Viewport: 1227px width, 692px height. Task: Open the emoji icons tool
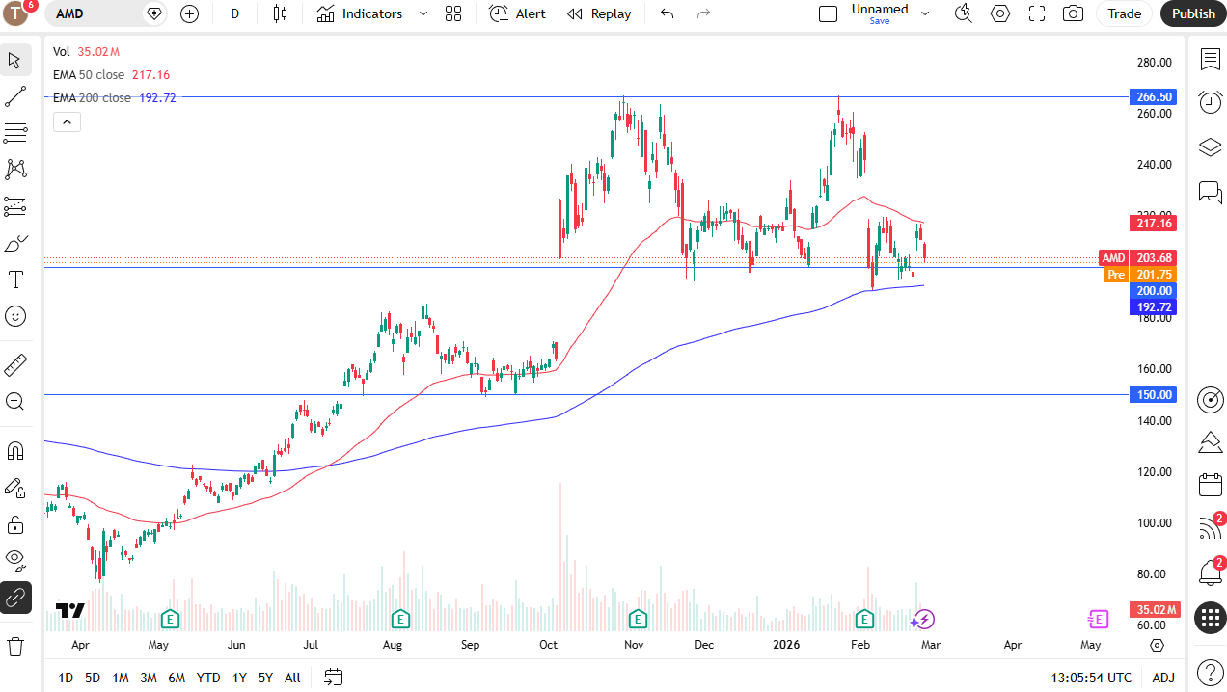[15, 316]
